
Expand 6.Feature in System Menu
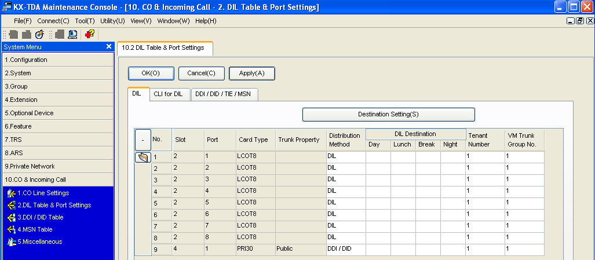click(58, 126)
